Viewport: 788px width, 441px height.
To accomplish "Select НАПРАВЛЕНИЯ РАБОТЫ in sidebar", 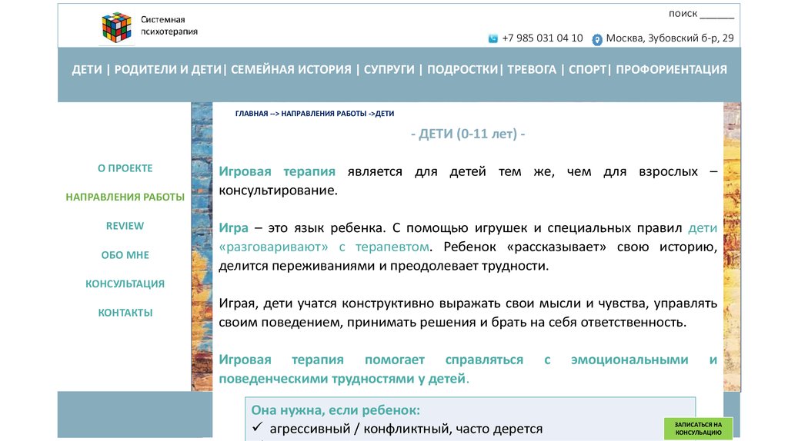I will click(125, 197).
